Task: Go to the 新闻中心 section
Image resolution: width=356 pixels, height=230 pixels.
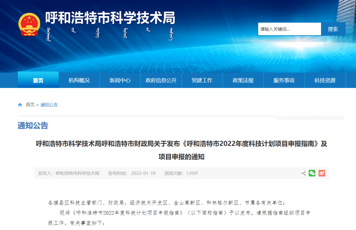Action: [120, 80]
